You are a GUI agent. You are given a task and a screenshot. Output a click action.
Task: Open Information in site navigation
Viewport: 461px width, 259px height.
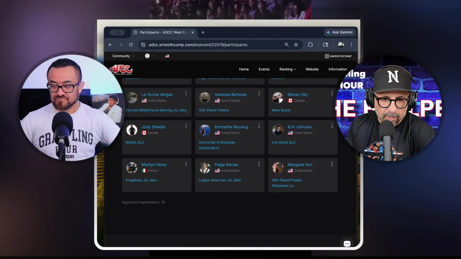[338, 69]
